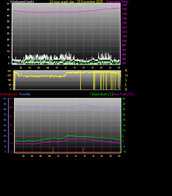Click the 270 wind direction axis value
172x196 pixels.
click(9, 75)
